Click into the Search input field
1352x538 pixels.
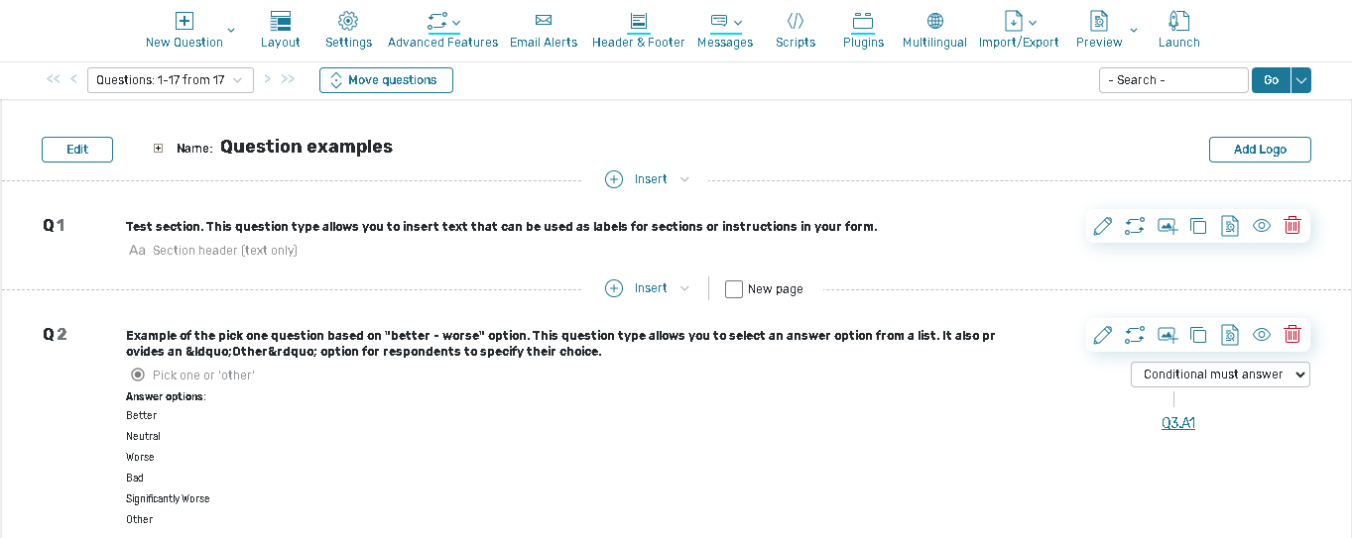[1172, 80]
